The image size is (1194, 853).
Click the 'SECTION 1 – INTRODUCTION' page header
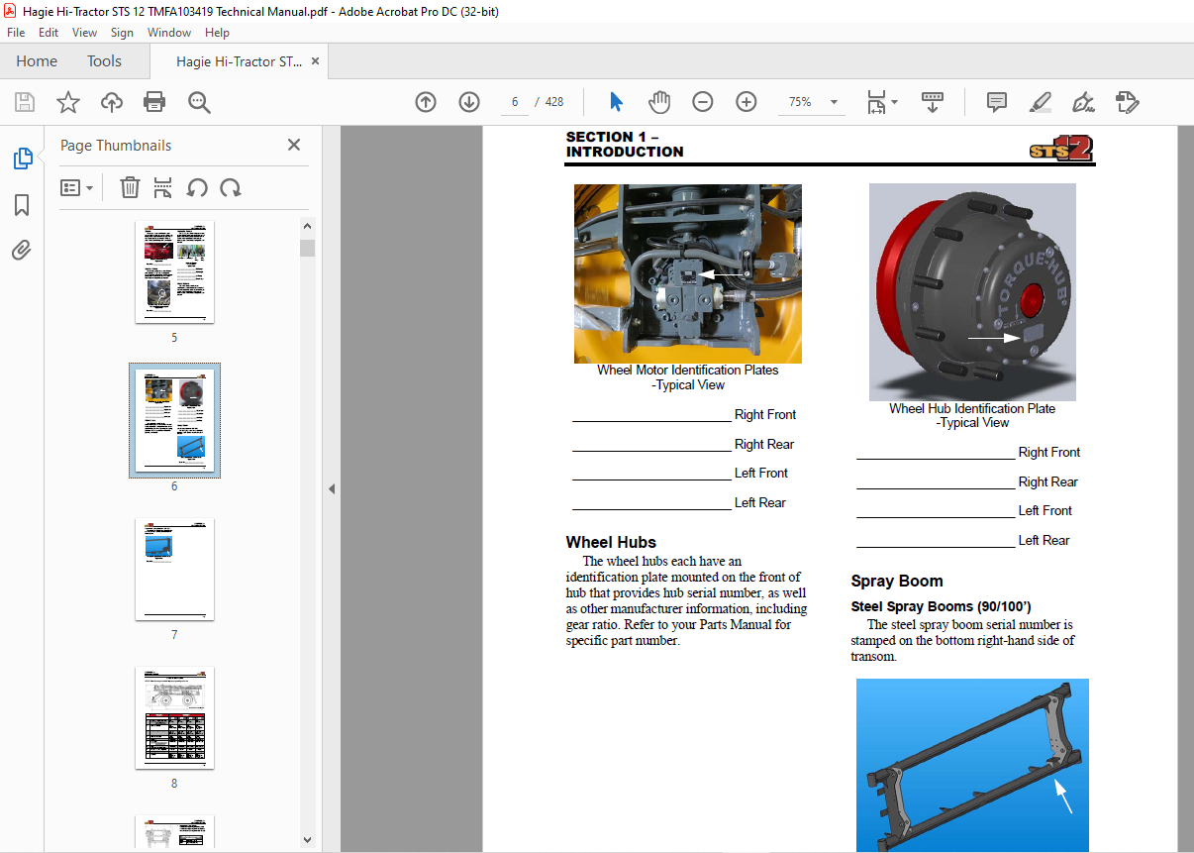click(625, 145)
